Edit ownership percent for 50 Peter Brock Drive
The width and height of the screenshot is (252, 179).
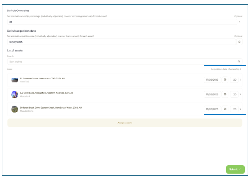(x=234, y=109)
